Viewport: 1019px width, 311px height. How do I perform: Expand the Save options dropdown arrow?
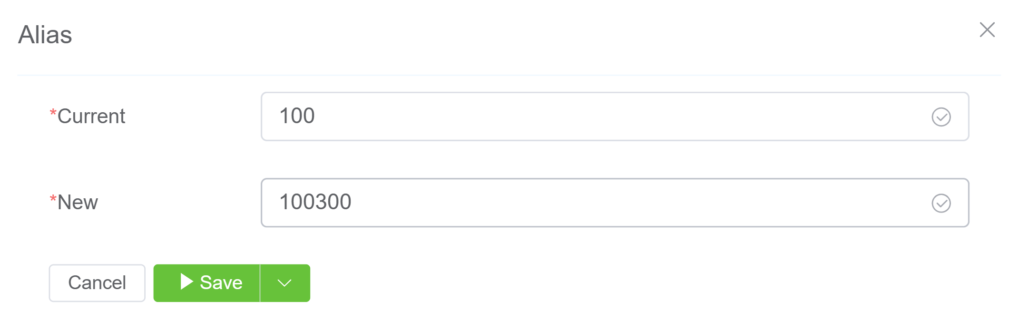click(x=284, y=283)
